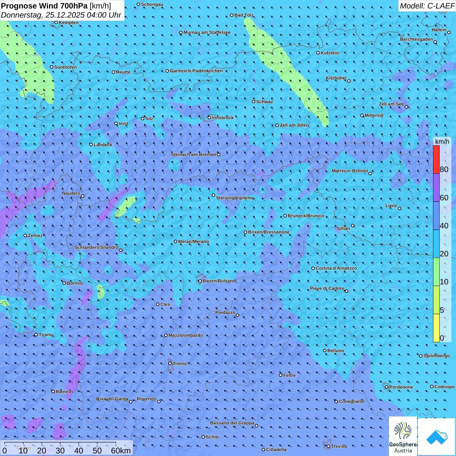456x456 pixels.
Task: Click the Kempten city label
Action: (x=69, y=22)
